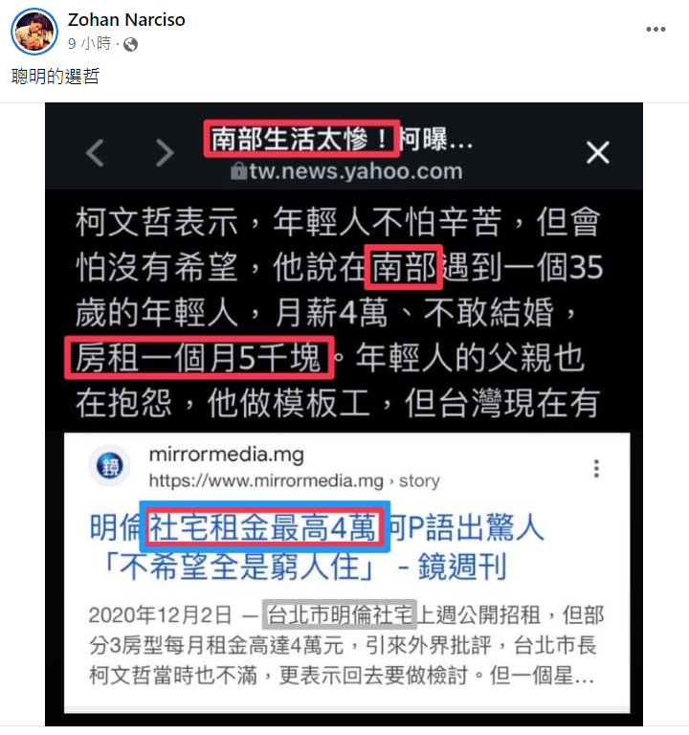The width and height of the screenshot is (689, 735).
Task: Click the tw.news.yahoo.com address text
Action: [356, 171]
